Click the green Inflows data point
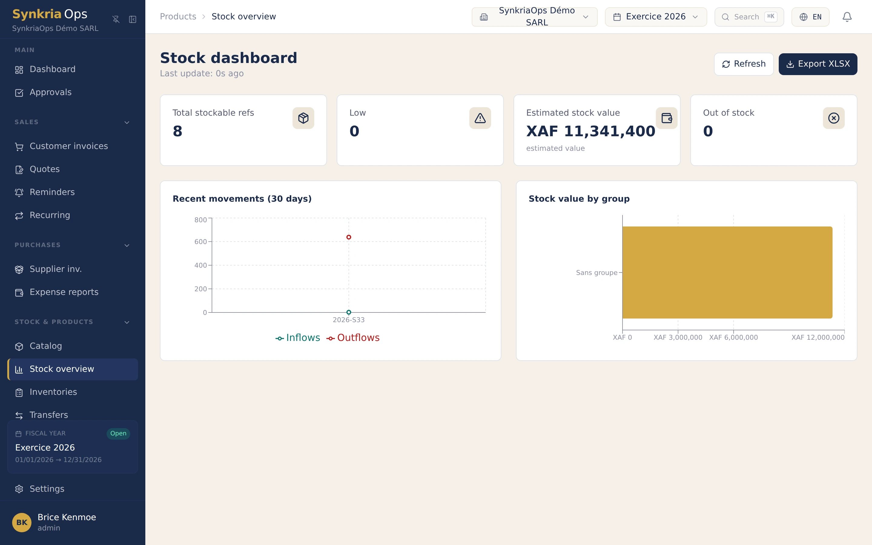 (x=348, y=312)
